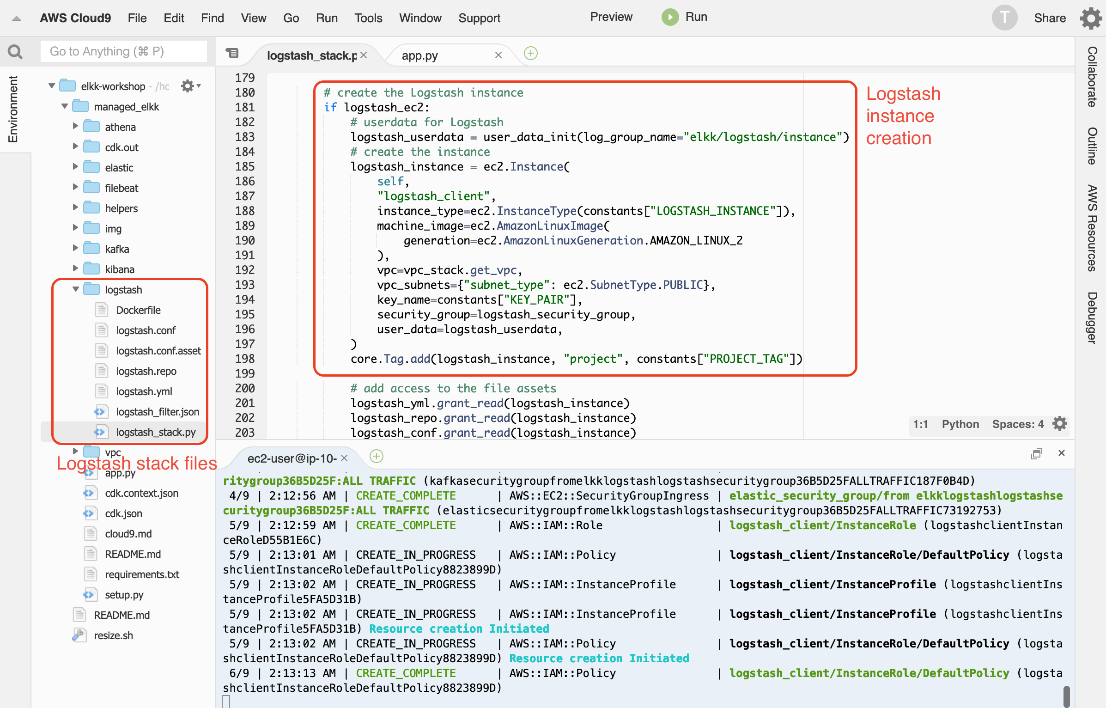
Task: Expand the img folder
Action: 75,228
